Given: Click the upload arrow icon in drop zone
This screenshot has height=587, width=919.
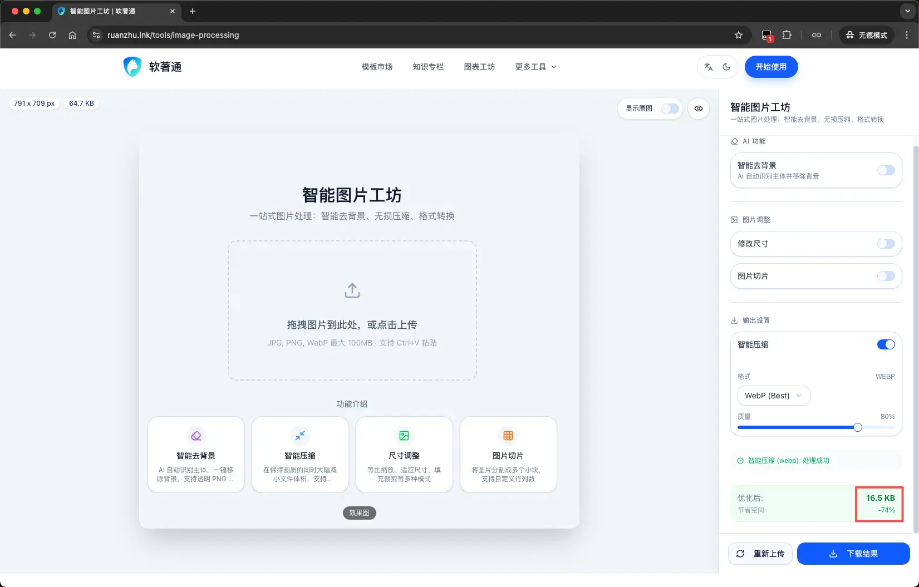Looking at the screenshot, I should tap(352, 290).
